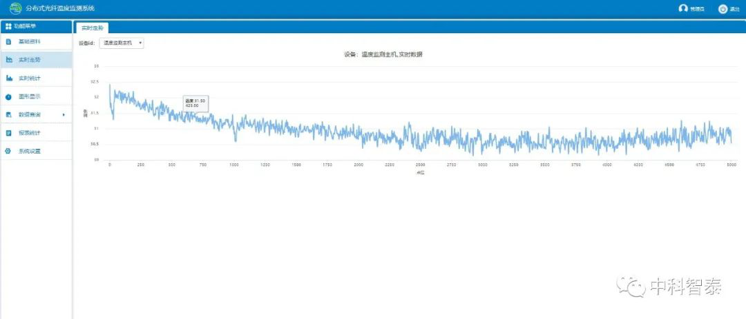The image size is (746, 319).
Task: Click the 管理员 username link
Action: (696, 9)
